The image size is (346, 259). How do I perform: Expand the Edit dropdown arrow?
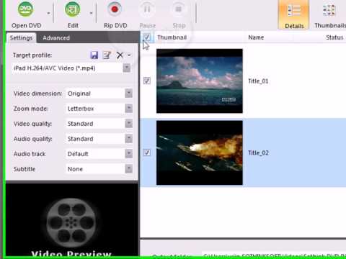91,13
